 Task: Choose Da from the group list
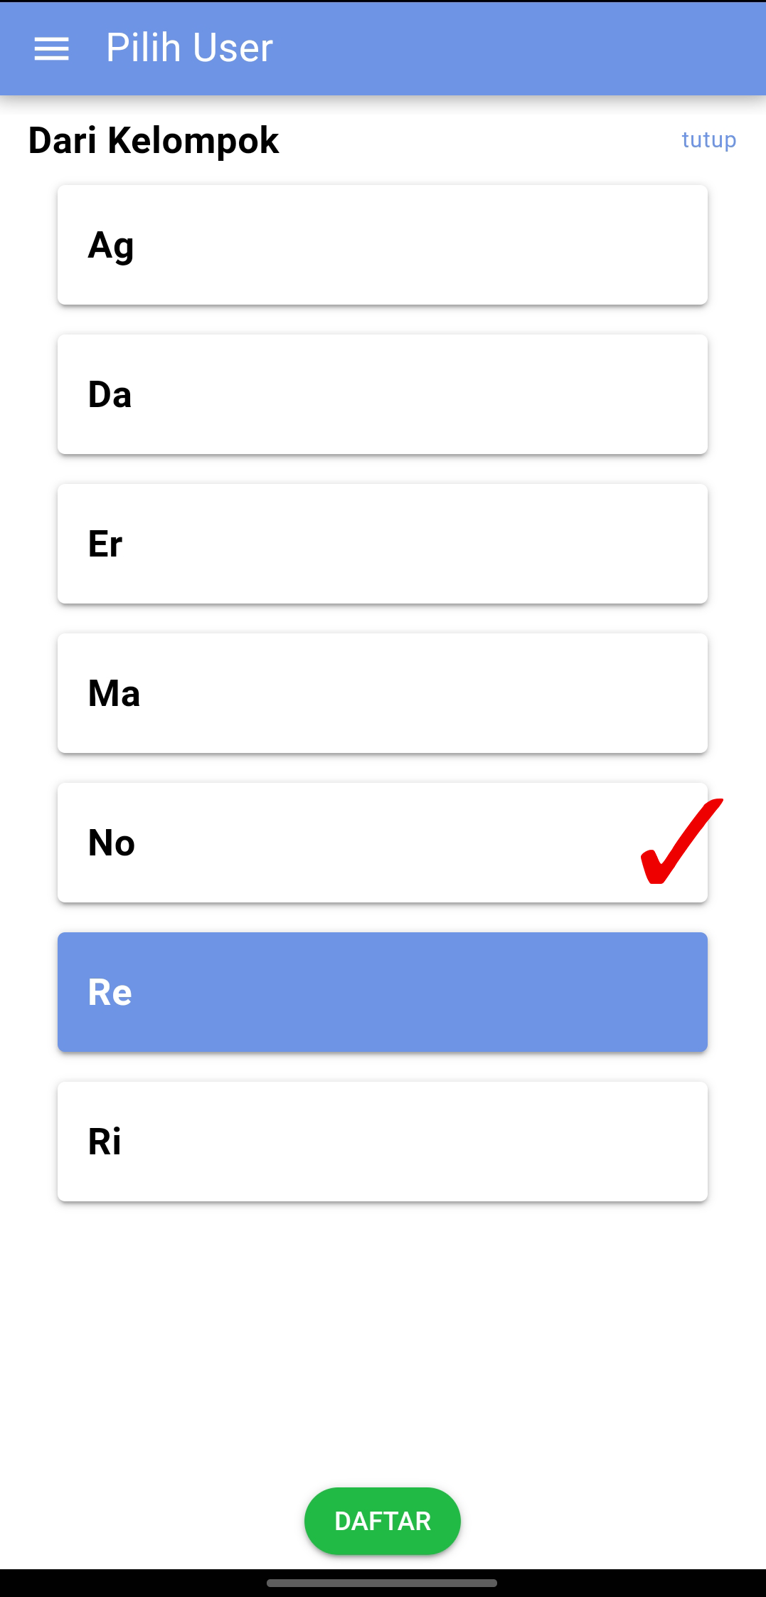coord(383,394)
